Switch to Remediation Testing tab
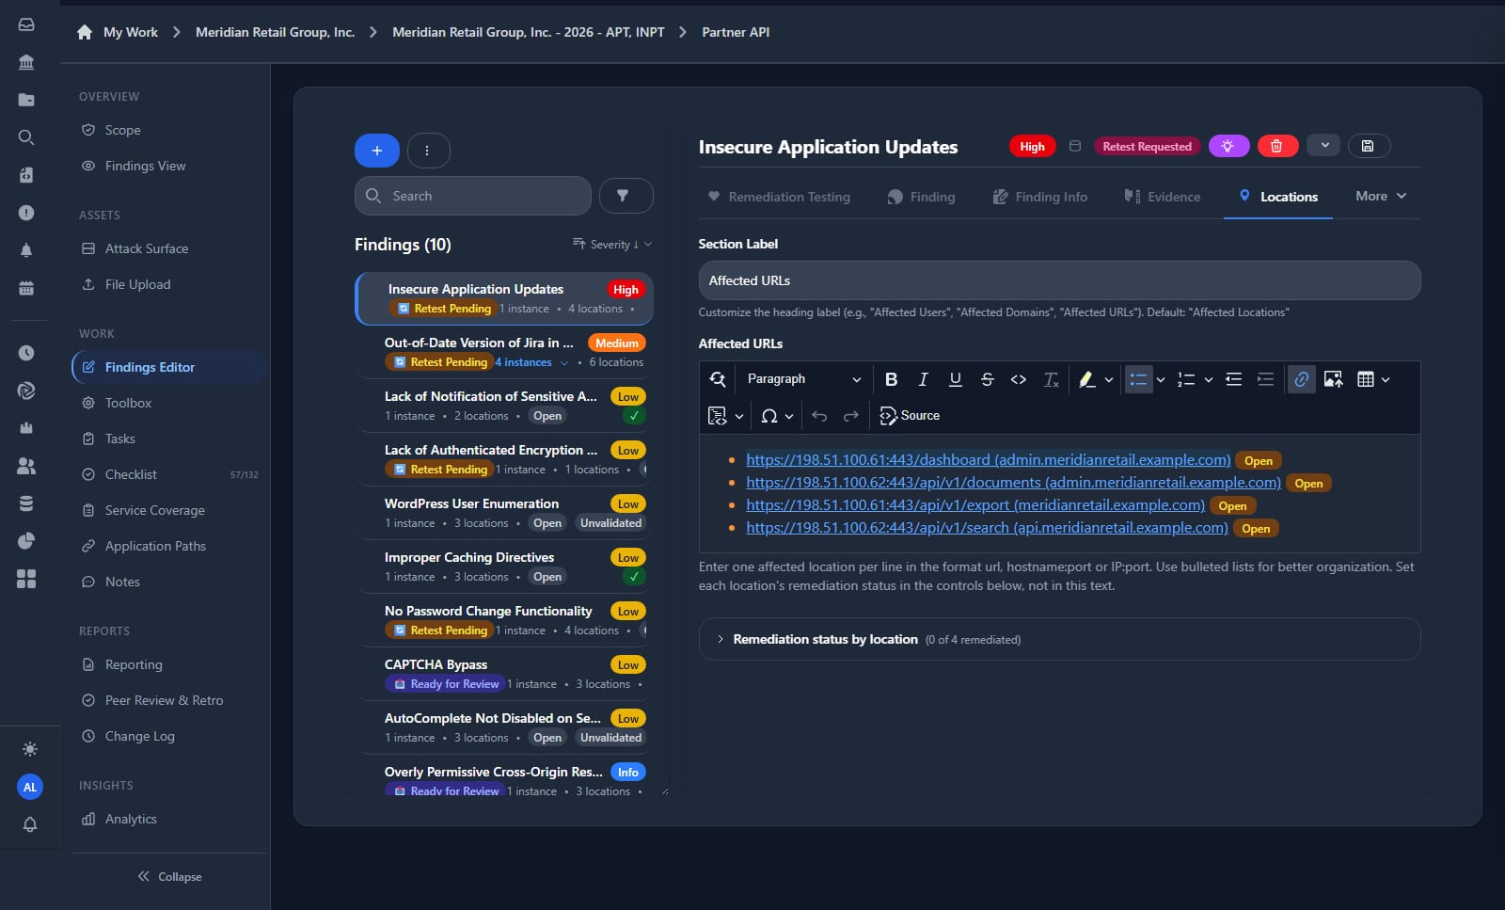Screen dimensions: 1505x910 pyautogui.click(x=779, y=197)
